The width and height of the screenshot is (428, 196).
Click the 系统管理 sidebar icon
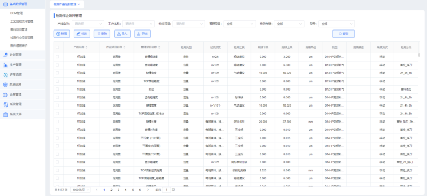point(5,104)
